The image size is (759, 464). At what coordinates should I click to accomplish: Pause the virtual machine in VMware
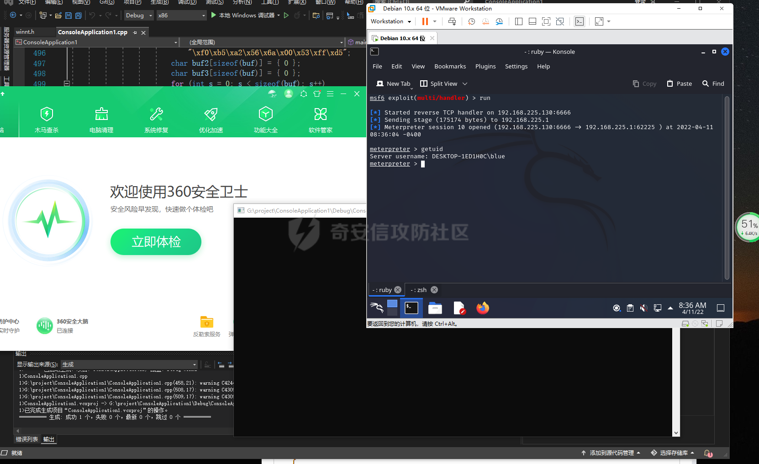(x=425, y=21)
